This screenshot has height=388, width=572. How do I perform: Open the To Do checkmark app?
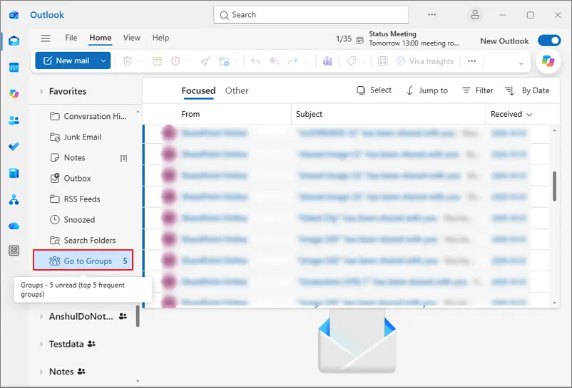(14, 147)
